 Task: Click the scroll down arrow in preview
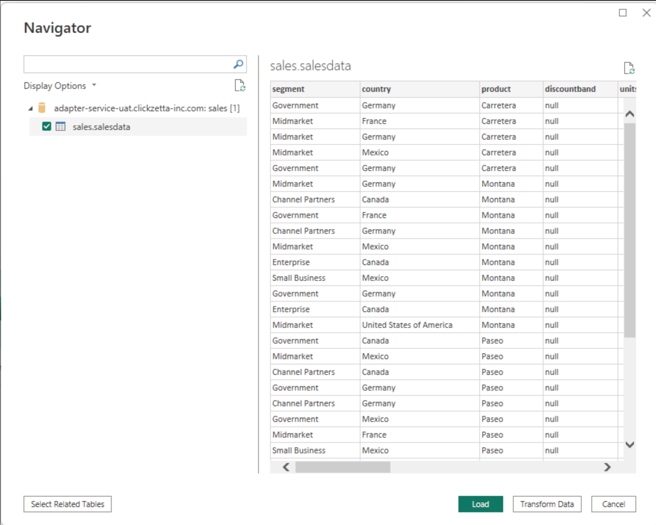[x=630, y=444]
